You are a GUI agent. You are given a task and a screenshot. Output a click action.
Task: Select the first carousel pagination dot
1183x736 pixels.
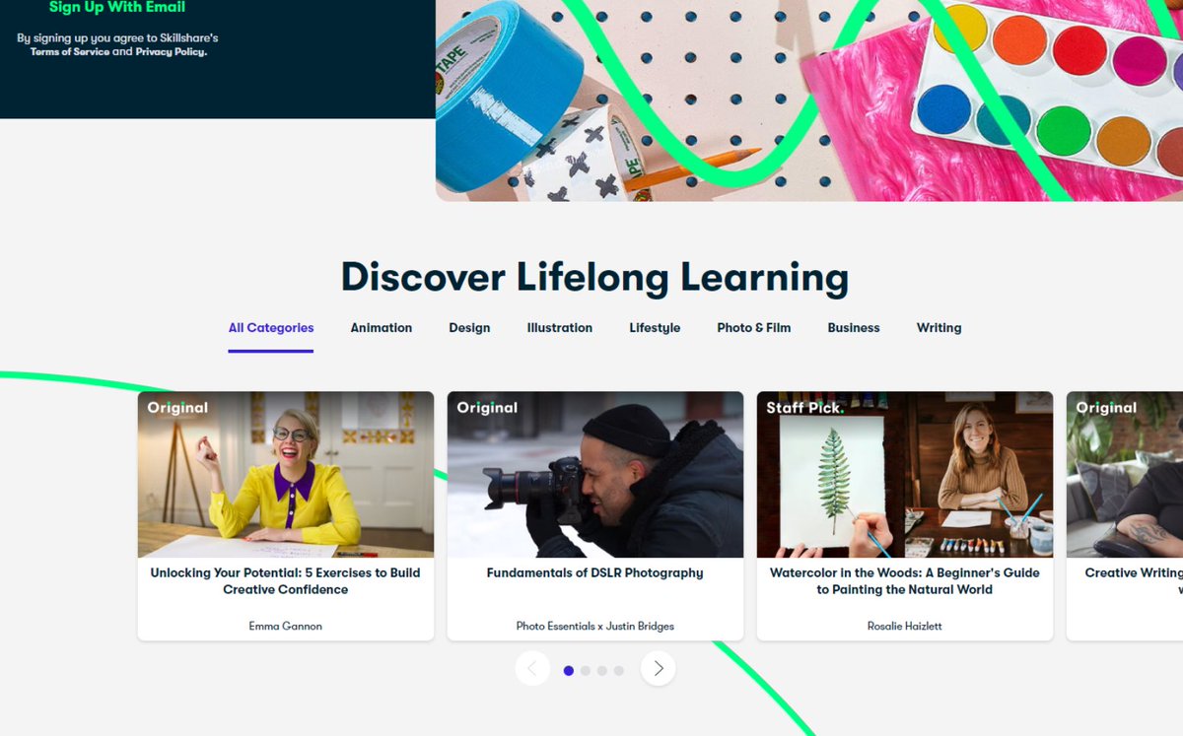[x=569, y=671]
